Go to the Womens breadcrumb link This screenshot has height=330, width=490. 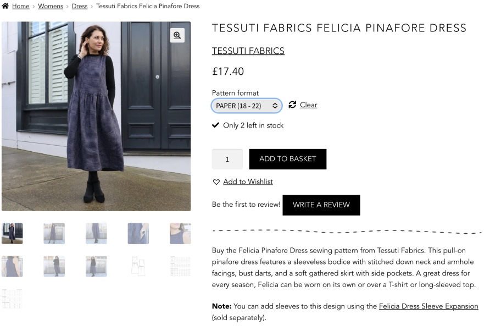click(51, 6)
